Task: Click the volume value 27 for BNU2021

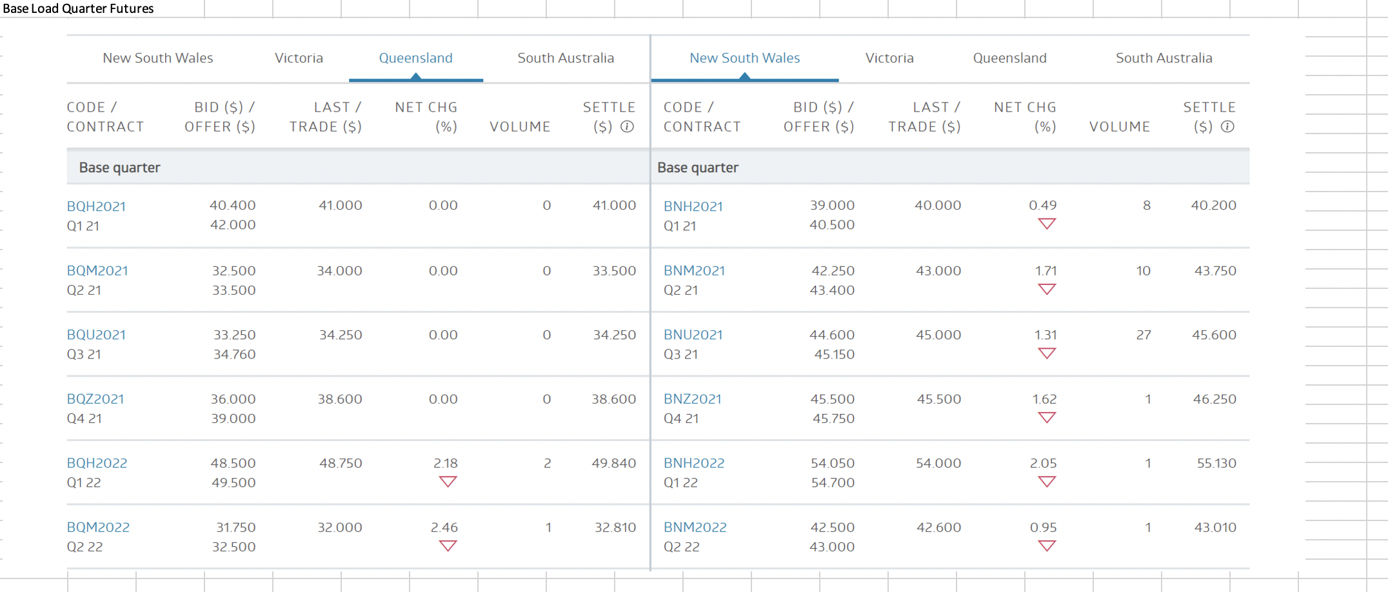Action: [x=1144, y=335]
